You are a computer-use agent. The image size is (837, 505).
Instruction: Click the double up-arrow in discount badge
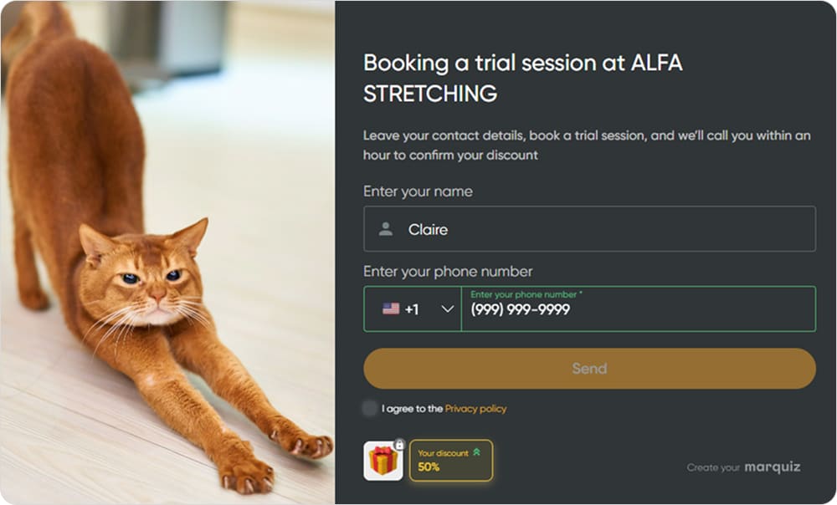pos(476,452)
